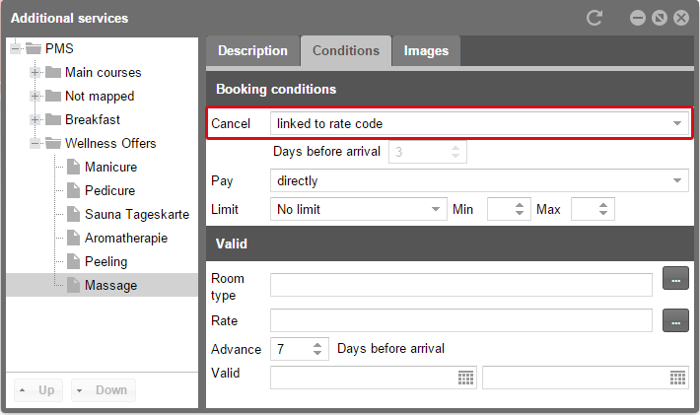
Task: Select the Manicure document icon
Action: click(x=73, y=167)
